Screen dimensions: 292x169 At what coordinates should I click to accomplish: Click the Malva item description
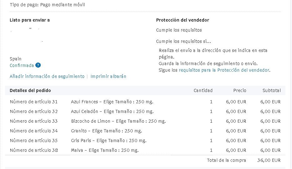pyautogui.click(x=105, y=150)
